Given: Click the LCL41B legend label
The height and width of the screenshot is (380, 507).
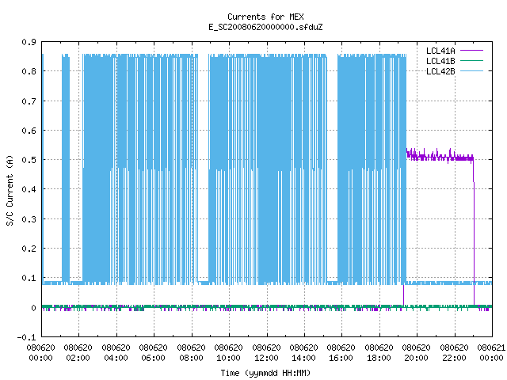Looking at the screenshot, I should pos(440,61).
